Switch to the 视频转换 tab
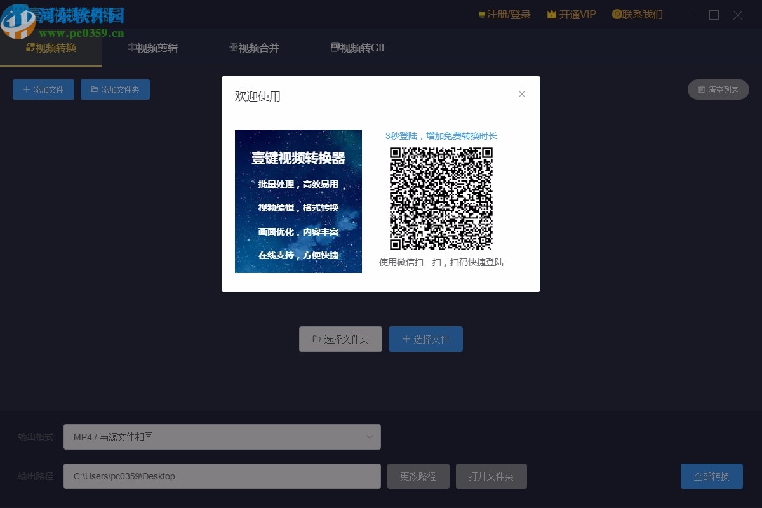This screenshot has height=508, width=762. 51,48
